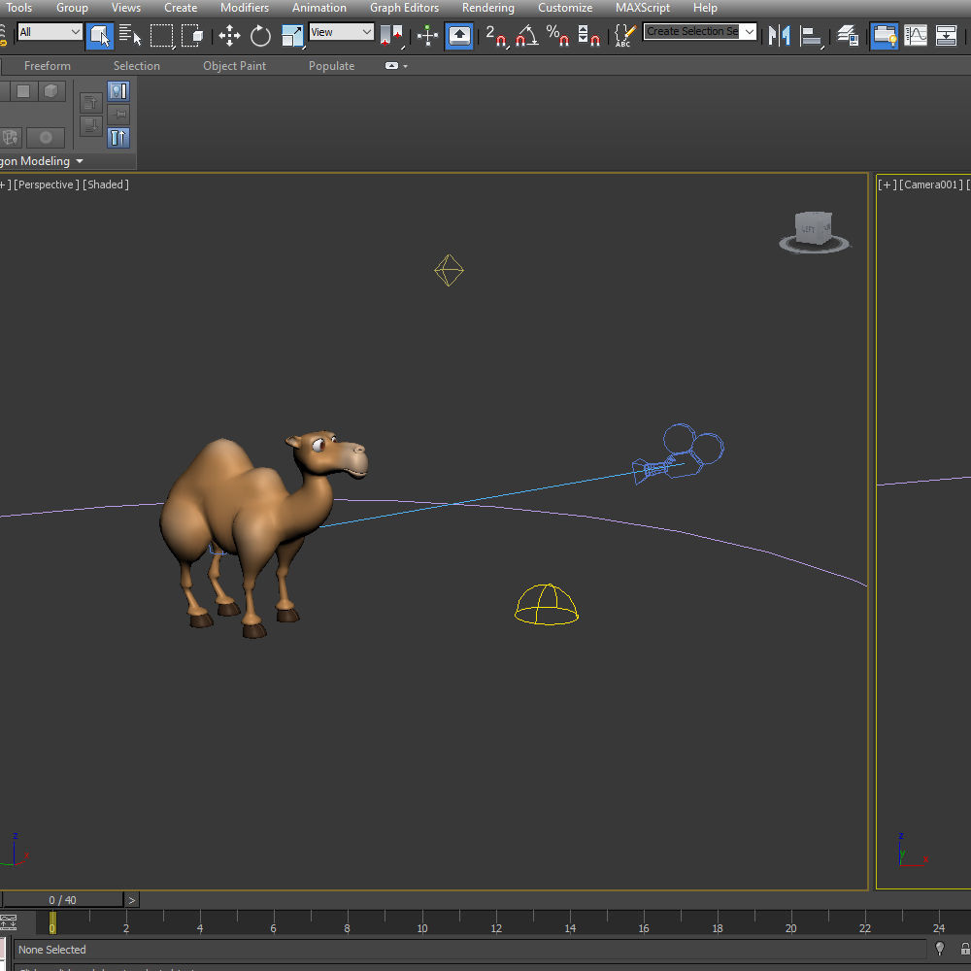Open the Rendering menu
971x971 pixels.
pos(488,8)
